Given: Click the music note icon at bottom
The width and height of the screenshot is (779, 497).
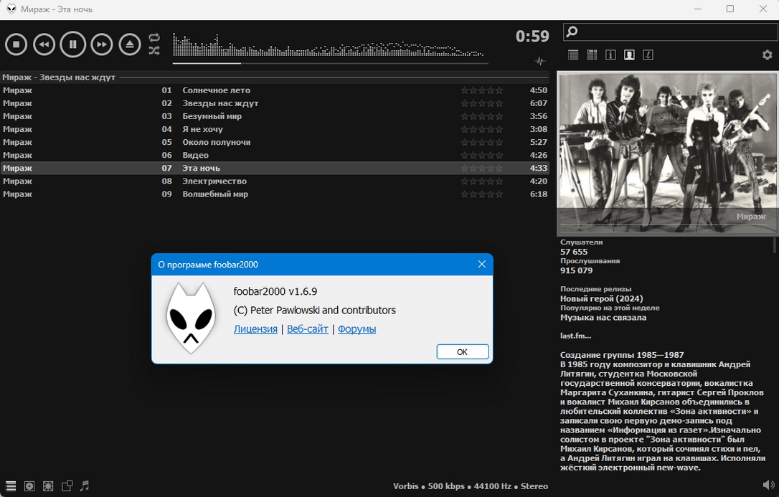Looking at the screenshot, I should coord(85,486).
